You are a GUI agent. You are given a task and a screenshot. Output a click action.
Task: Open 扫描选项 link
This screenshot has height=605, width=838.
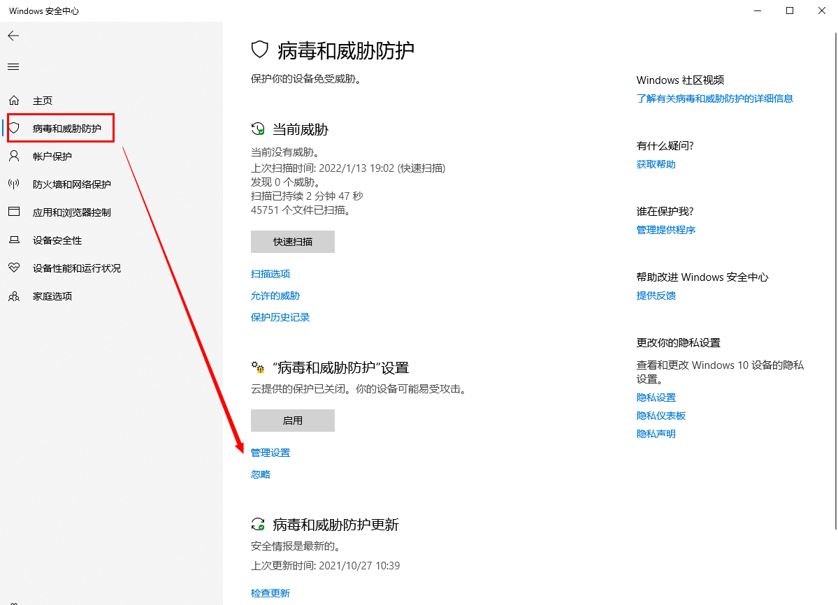click(x=270, y=274)
